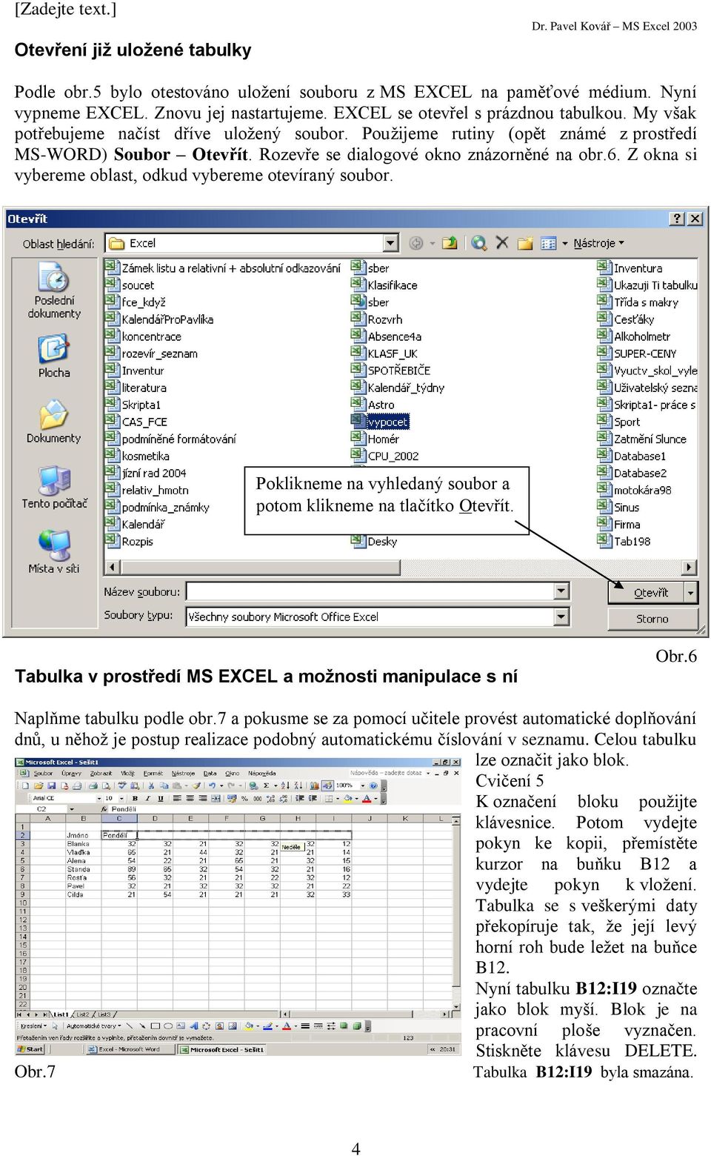
Task: Open the Automatické tvary dropdown on drawing toolbar
Action: pos(93,1026)
